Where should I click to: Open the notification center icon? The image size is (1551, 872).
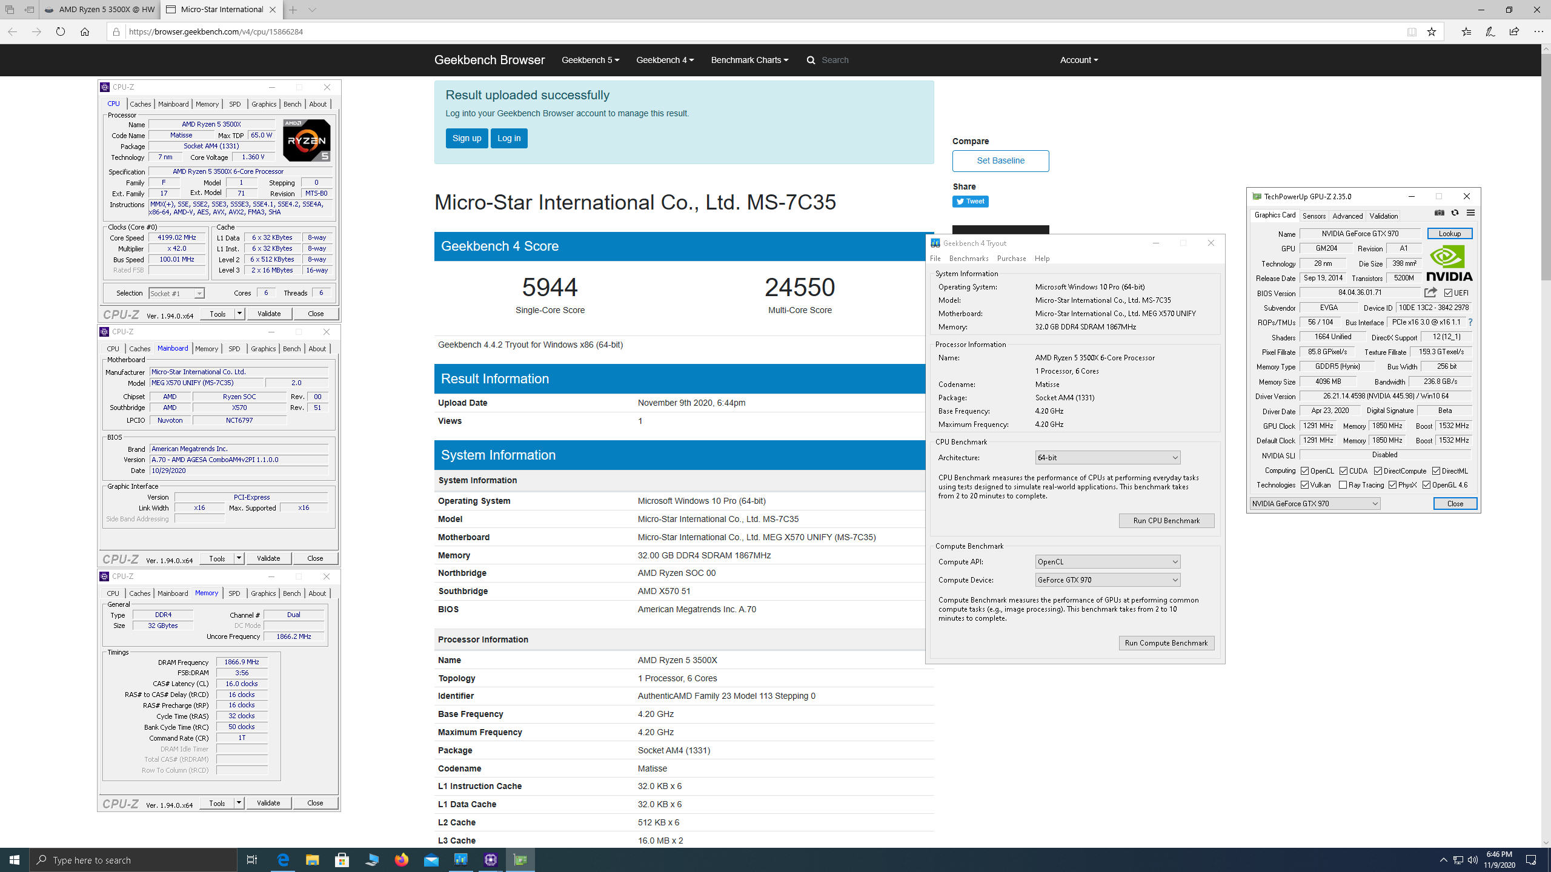click(1531, 860)
